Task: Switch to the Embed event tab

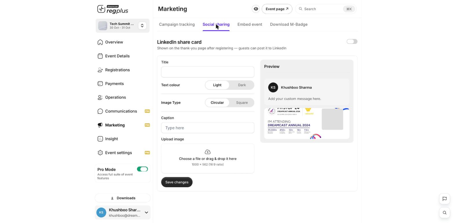Action: [x=250, y=25]
